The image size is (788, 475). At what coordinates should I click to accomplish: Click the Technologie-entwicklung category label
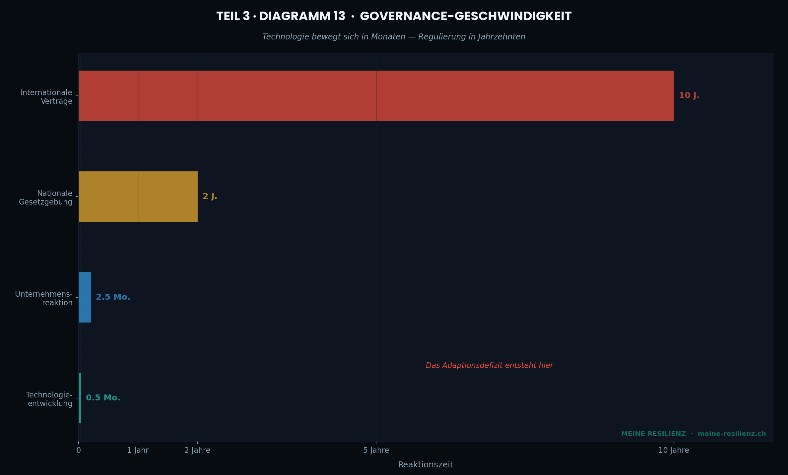tap(50, 399)
